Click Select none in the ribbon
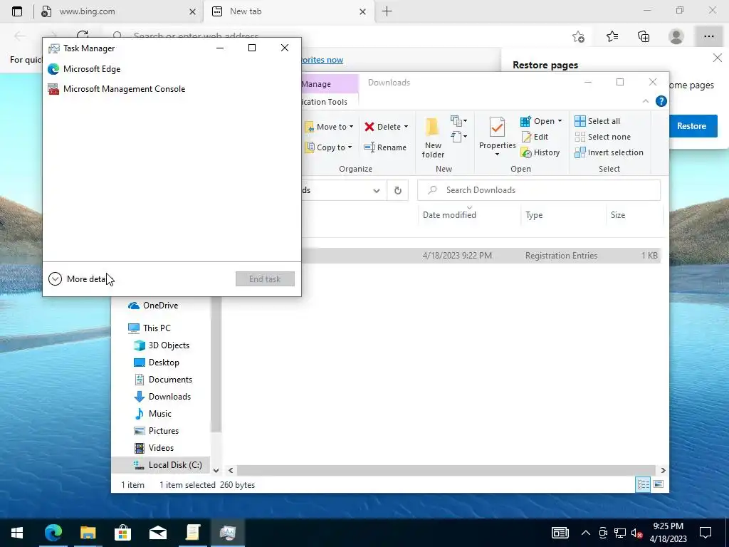This screenshot has width=729, height=547. click(602, 137)
